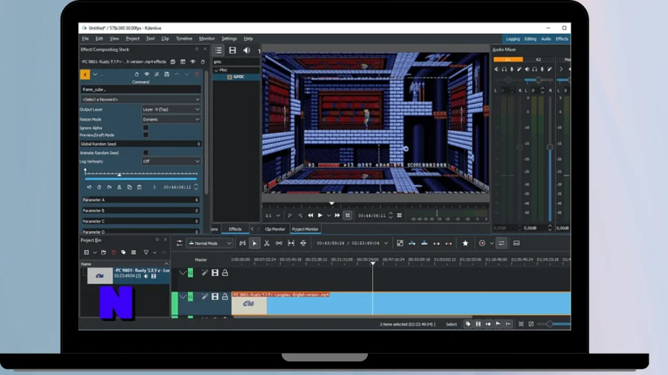Switch to the Logging workspace
Screen dimensions: 668x375
point(513,39)
